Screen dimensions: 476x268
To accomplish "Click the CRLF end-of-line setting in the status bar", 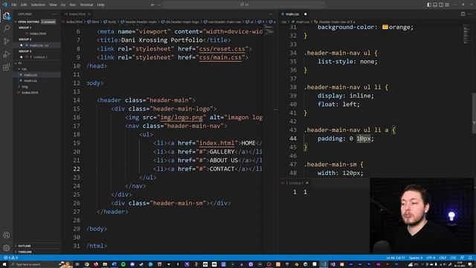I will pyautogui.click(x=443, y=258).
